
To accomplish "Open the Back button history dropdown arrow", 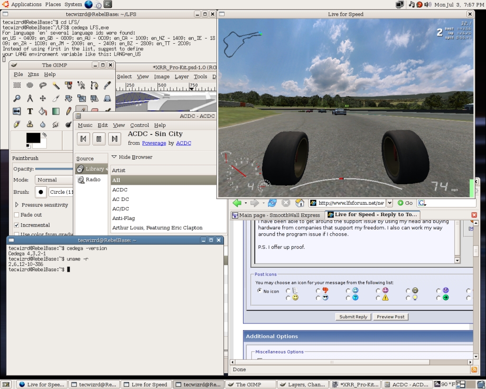I will [x=246, y=203].
